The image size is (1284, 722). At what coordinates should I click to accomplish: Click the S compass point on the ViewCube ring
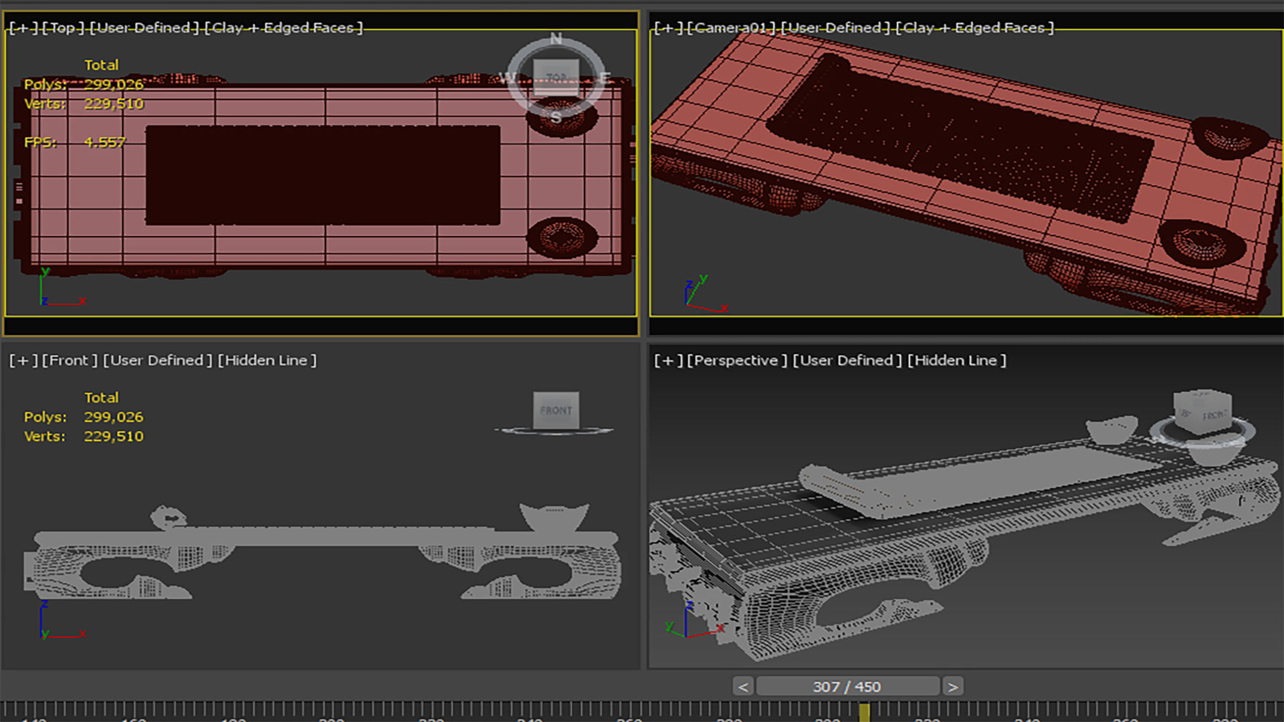pyautogui.click(x=556, y=118)
